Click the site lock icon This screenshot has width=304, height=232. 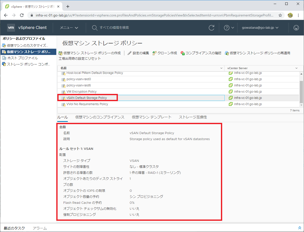tap(32, 15)
